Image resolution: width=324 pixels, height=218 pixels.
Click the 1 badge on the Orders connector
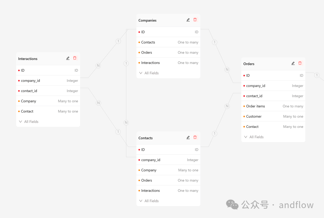pos(316,75)
